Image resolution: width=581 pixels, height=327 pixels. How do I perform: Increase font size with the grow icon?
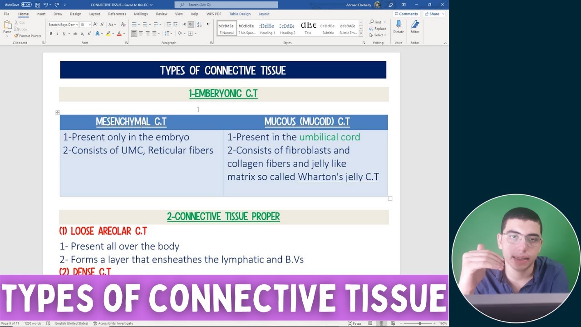click(96, 25)
